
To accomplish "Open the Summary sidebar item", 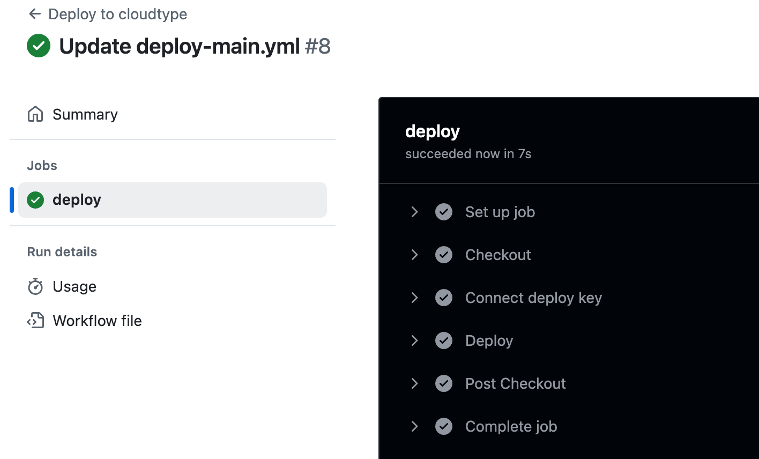I will pos(85,114).
